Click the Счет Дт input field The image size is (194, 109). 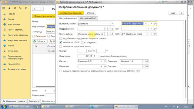[x=82, y=51]
